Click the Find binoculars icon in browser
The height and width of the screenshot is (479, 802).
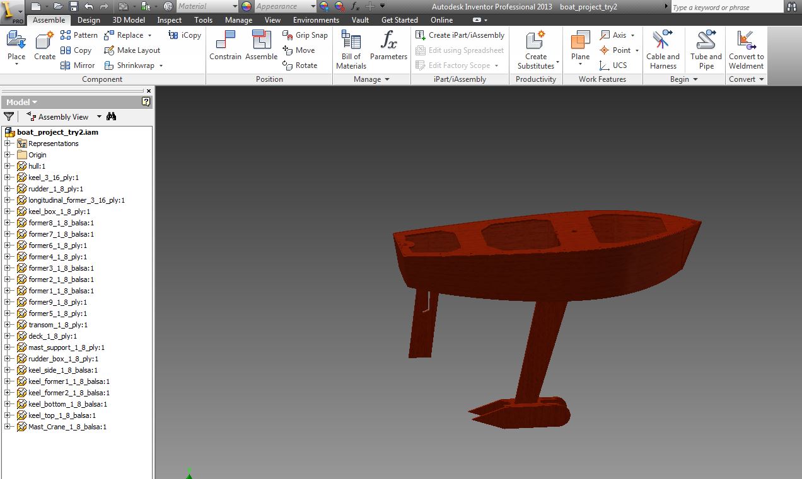112,116
